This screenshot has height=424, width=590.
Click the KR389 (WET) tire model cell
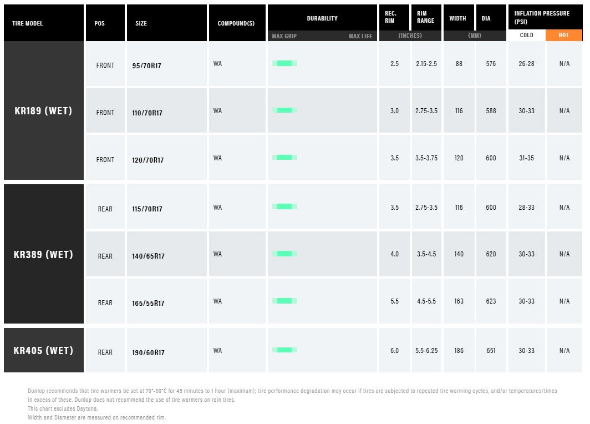click(44, 254)
